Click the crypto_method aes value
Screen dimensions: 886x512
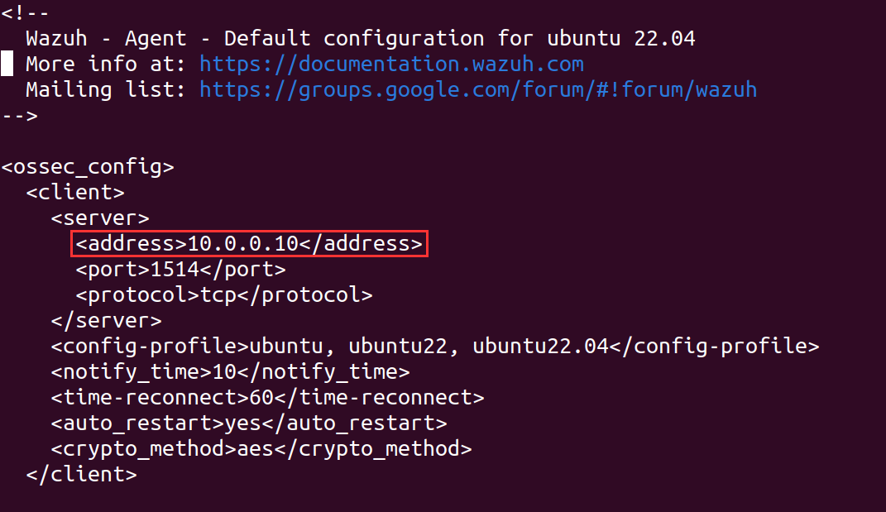(255, 449)
